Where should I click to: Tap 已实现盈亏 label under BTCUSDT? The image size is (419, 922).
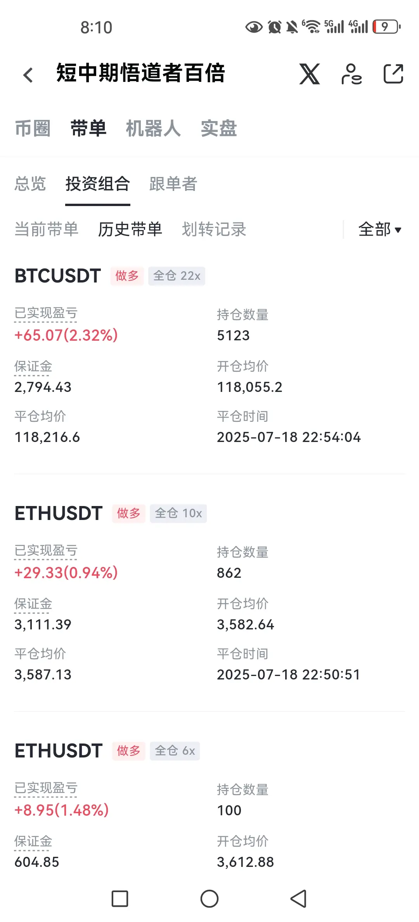46,314
